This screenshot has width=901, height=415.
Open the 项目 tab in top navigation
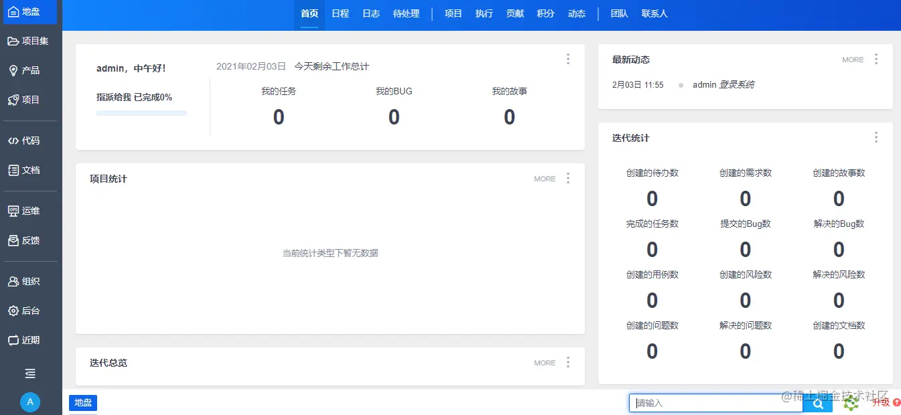pyautogui.click(x=454, y=13)
